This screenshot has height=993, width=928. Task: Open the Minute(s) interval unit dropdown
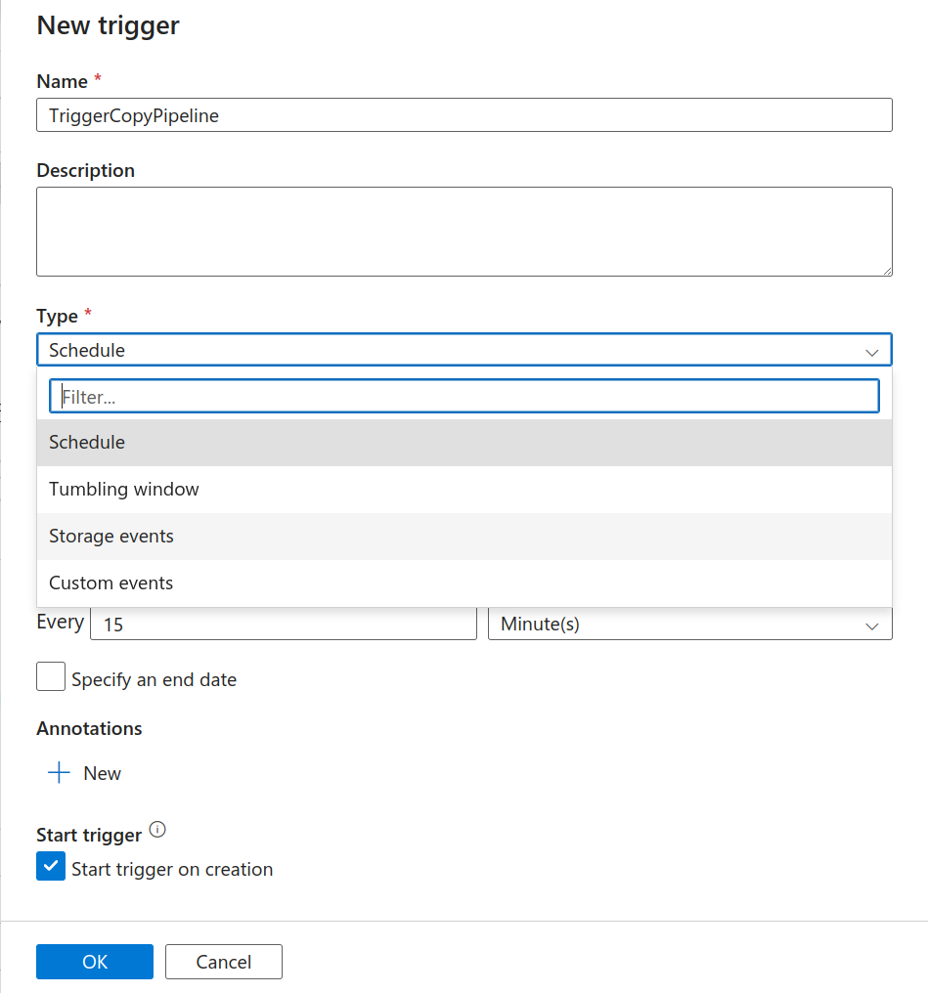tap(689, 624)
